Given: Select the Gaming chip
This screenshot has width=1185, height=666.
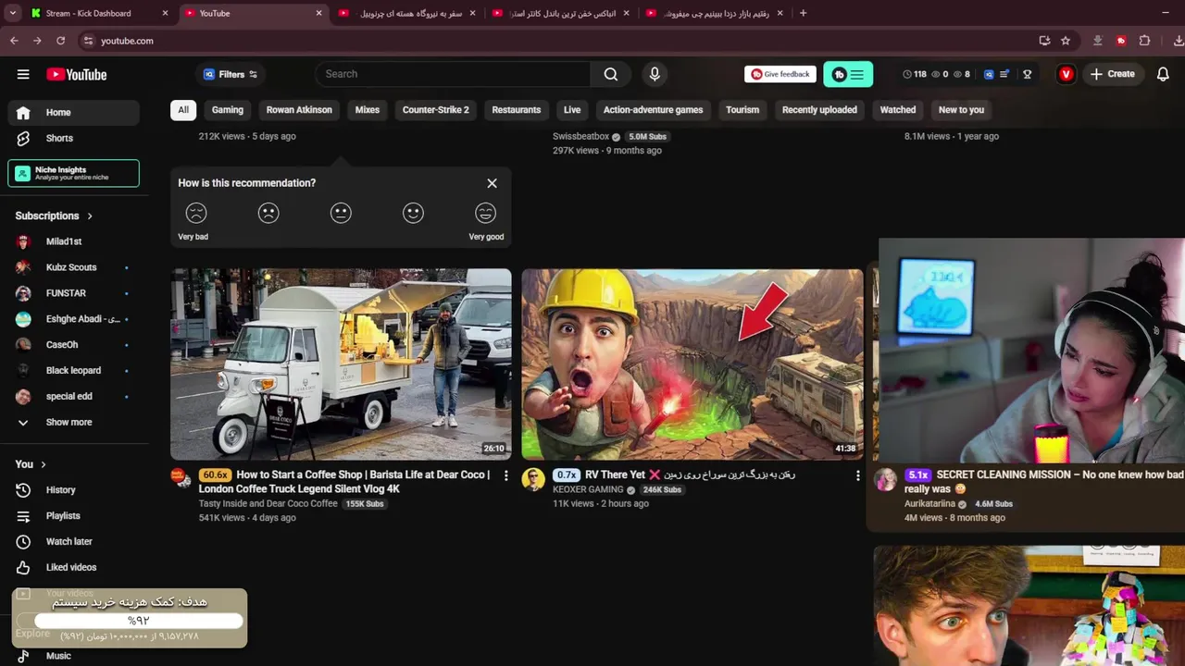Looking at the screenshot, I should click(x=227, y=110).
